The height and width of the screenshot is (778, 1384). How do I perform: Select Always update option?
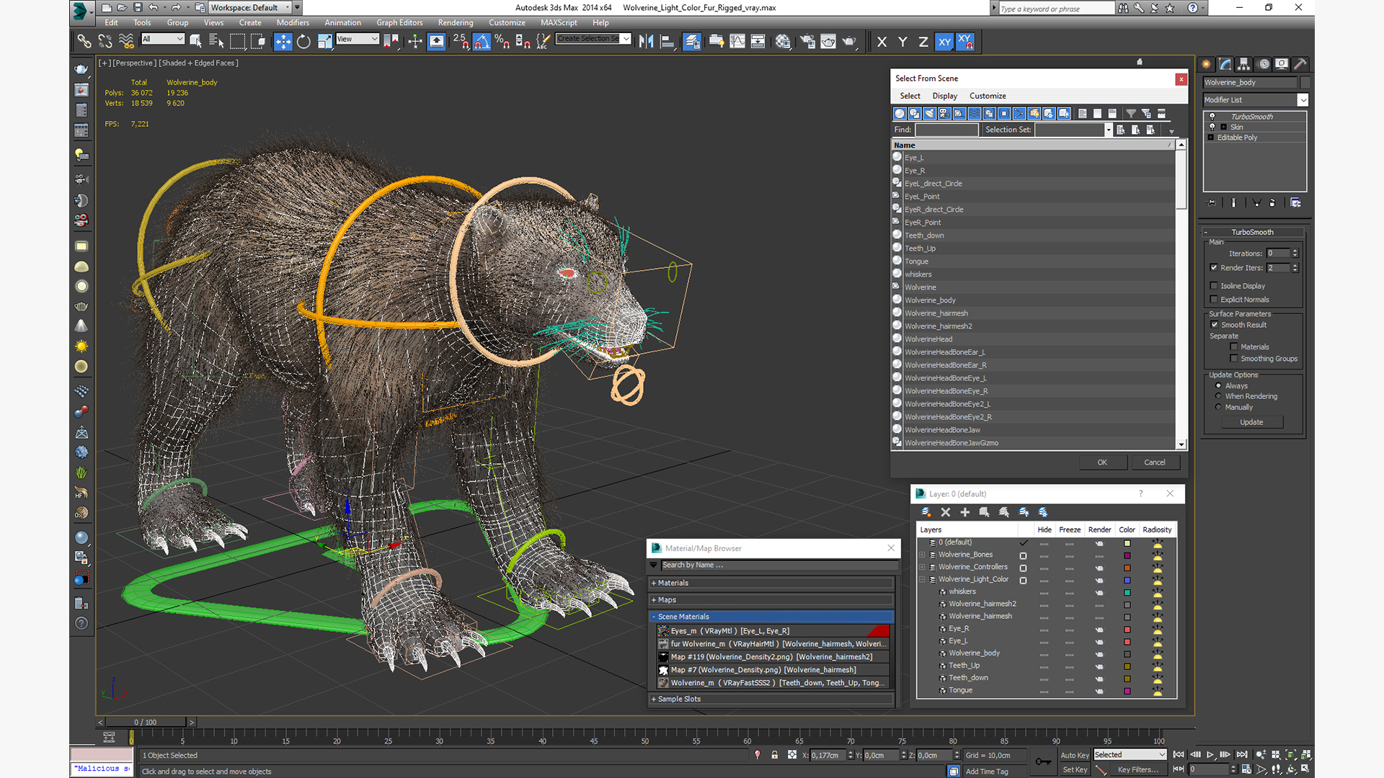coord(1218,386)
